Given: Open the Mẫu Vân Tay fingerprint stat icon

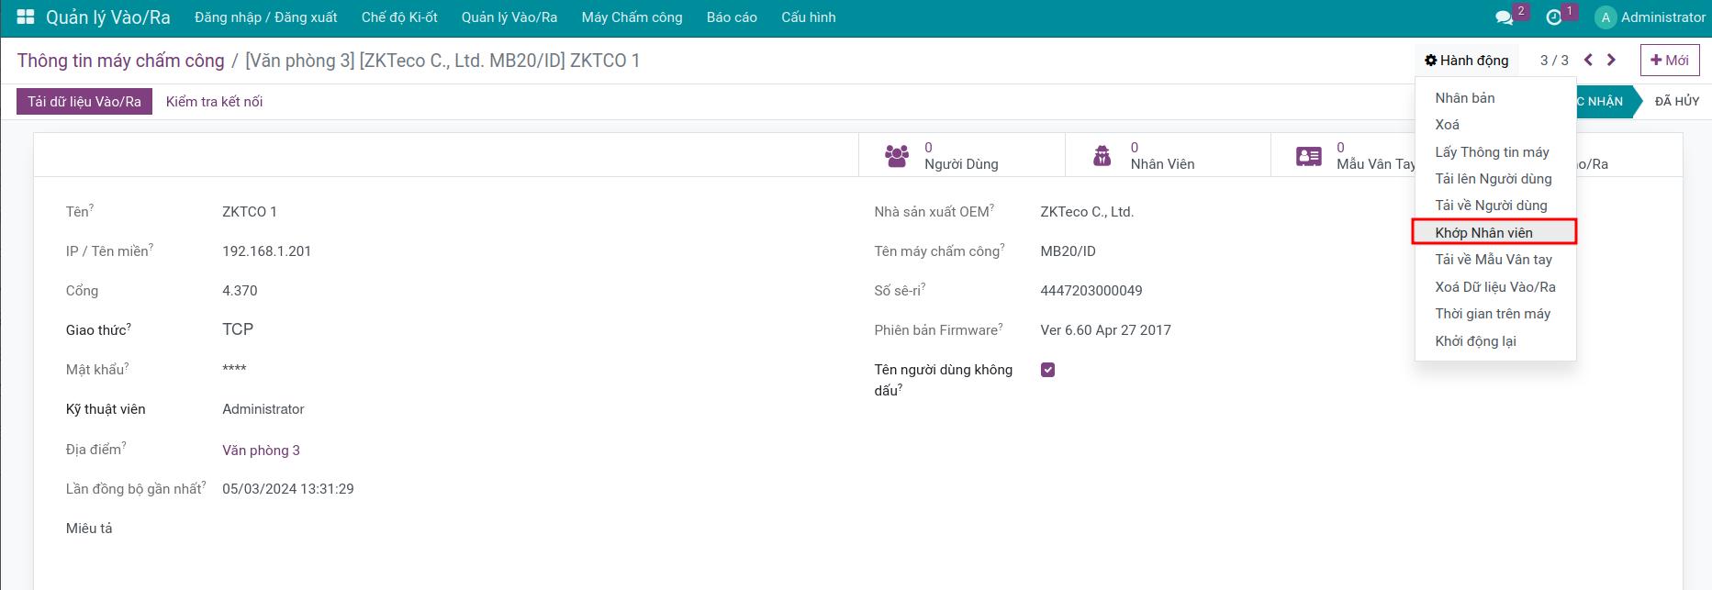Looking at the screenshot, I should click(1308, 155).
